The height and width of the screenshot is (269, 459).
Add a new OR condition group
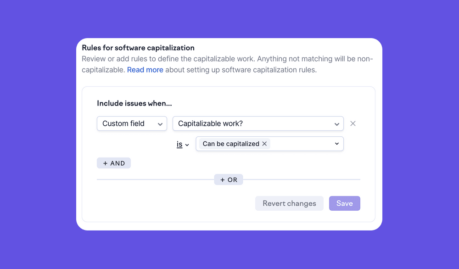(x=228, y=179)
